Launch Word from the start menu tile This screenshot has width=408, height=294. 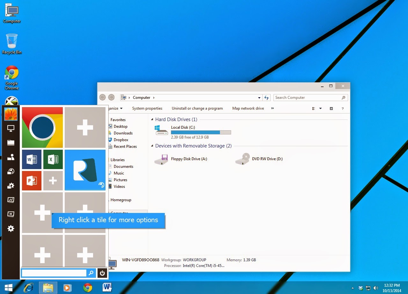tap(32, 159)
